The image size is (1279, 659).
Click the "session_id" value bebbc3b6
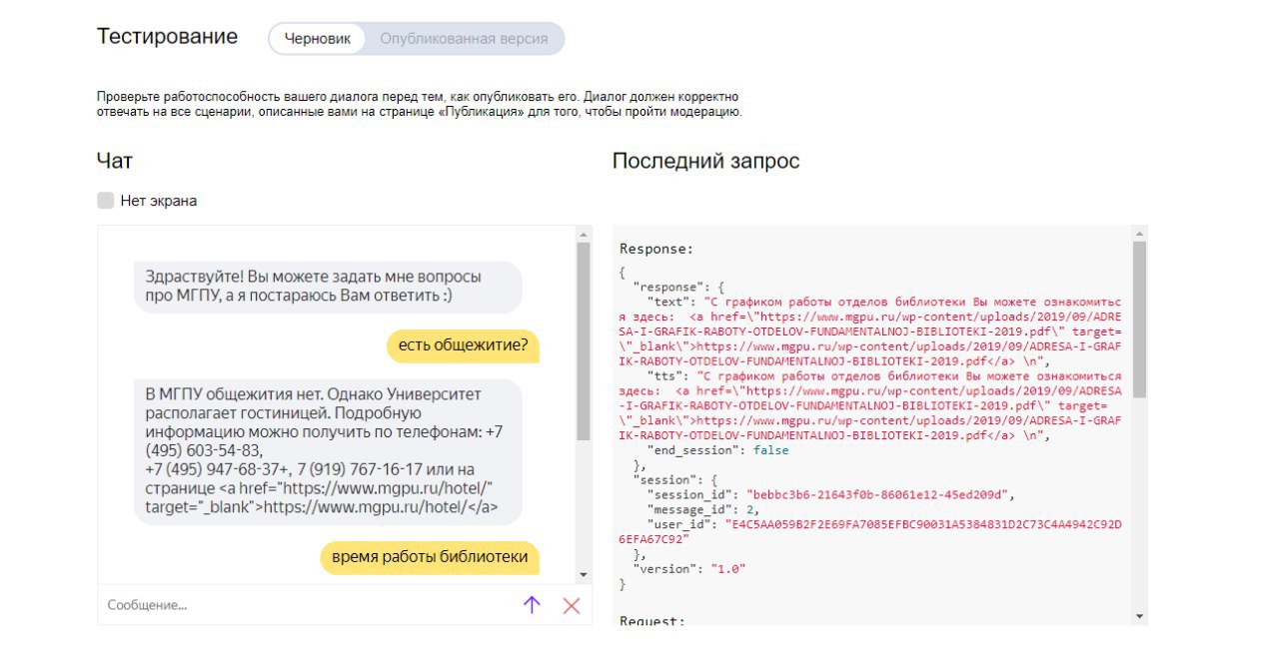879,494
